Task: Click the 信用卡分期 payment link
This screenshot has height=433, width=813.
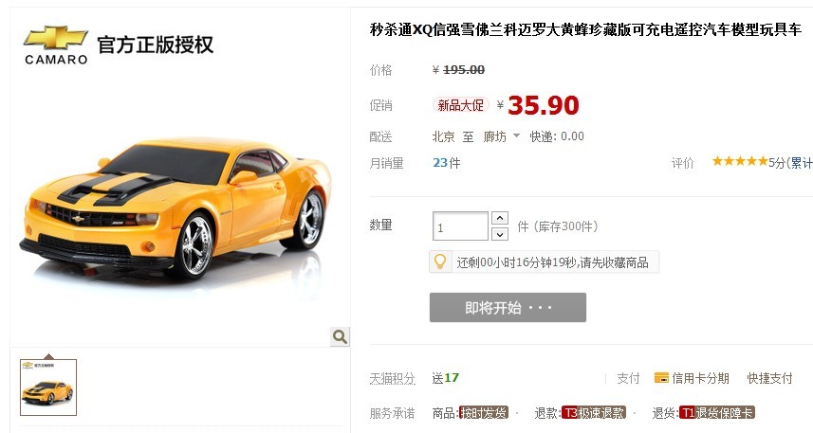Action: coord(700,379)
